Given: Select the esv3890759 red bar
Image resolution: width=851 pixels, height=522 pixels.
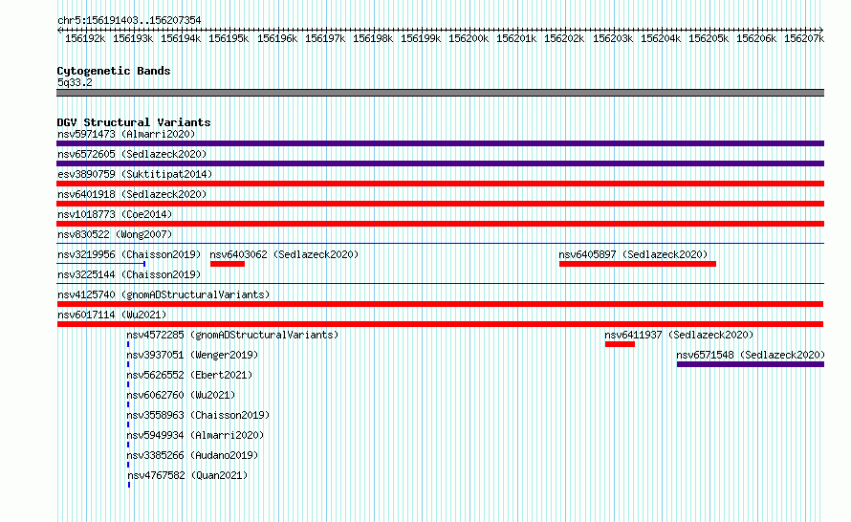Looking at the screenshot, I should tap(440, 184).
